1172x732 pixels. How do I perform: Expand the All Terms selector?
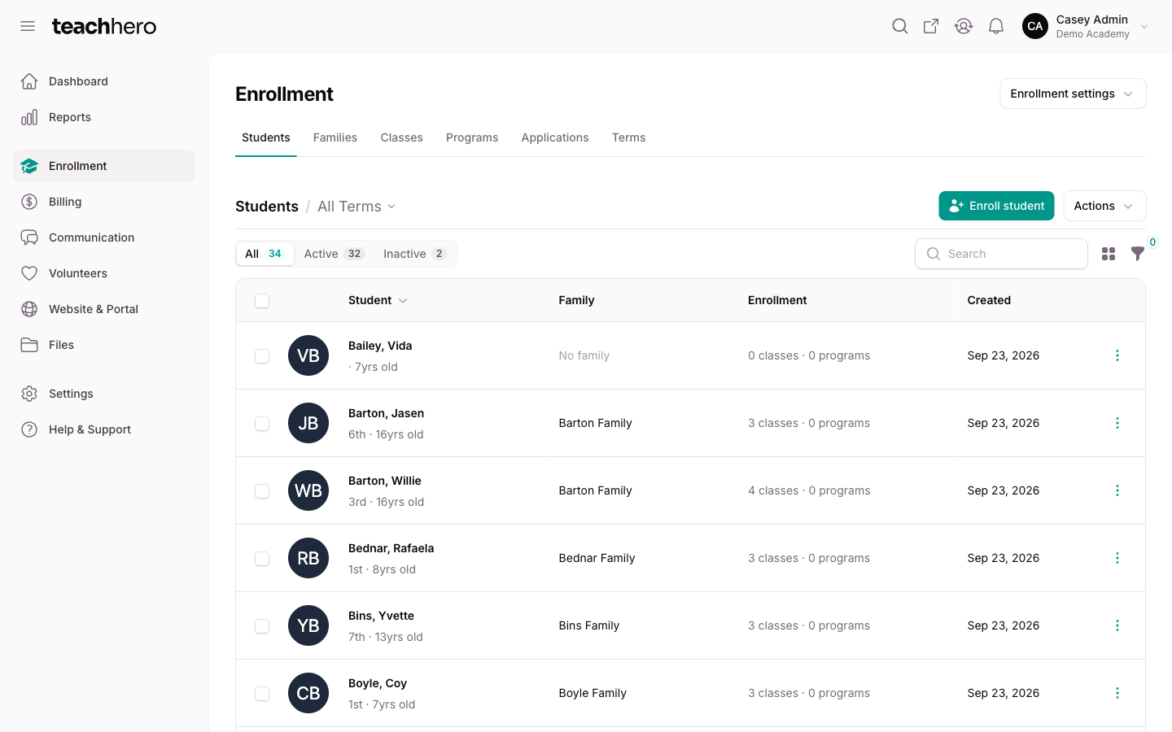[356, 207]
